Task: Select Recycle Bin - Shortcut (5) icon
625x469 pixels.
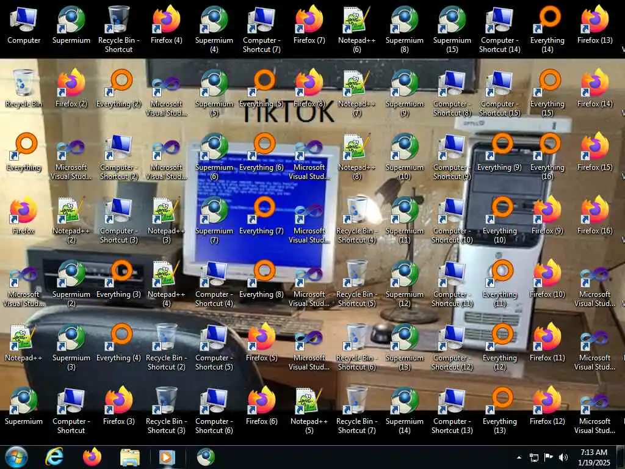Action: 356,283
